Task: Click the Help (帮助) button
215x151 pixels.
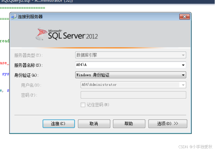Action: pyautogui.click(x=129, y=124)
